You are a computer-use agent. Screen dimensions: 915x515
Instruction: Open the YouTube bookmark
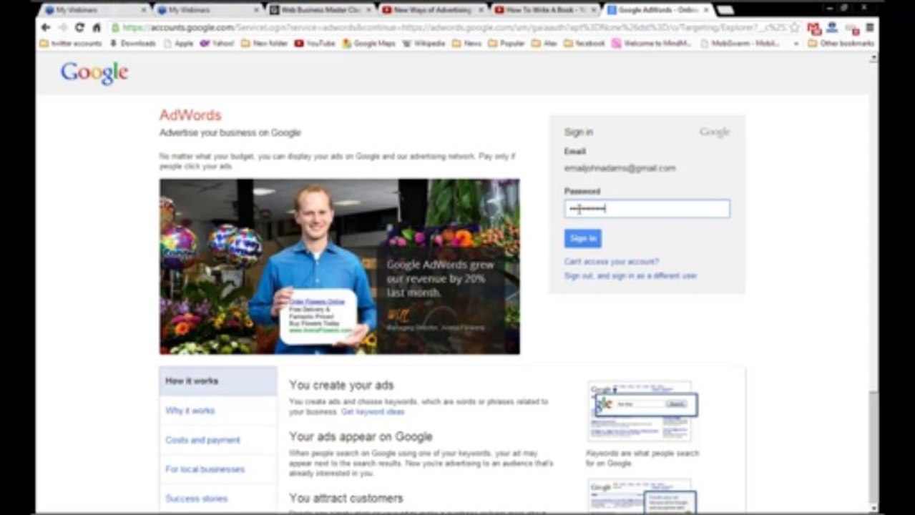315,44
